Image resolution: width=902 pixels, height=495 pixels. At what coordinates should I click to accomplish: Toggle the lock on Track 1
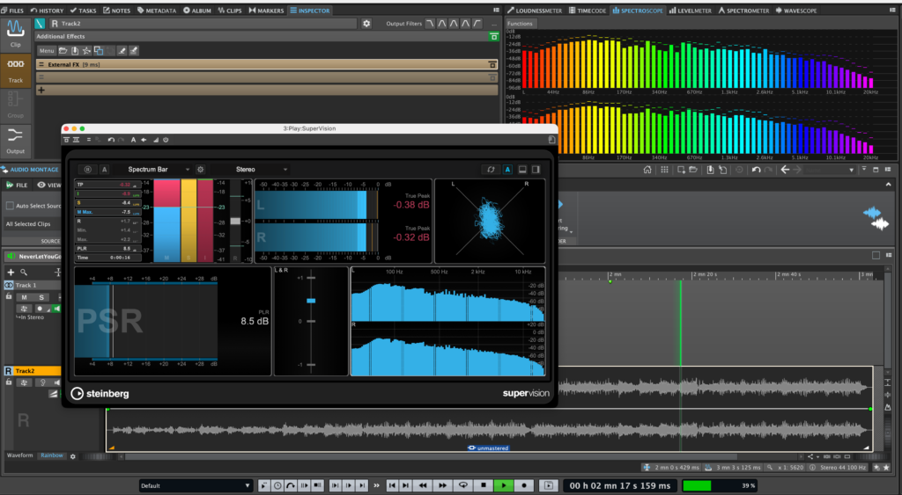click(x=9, y=297)
